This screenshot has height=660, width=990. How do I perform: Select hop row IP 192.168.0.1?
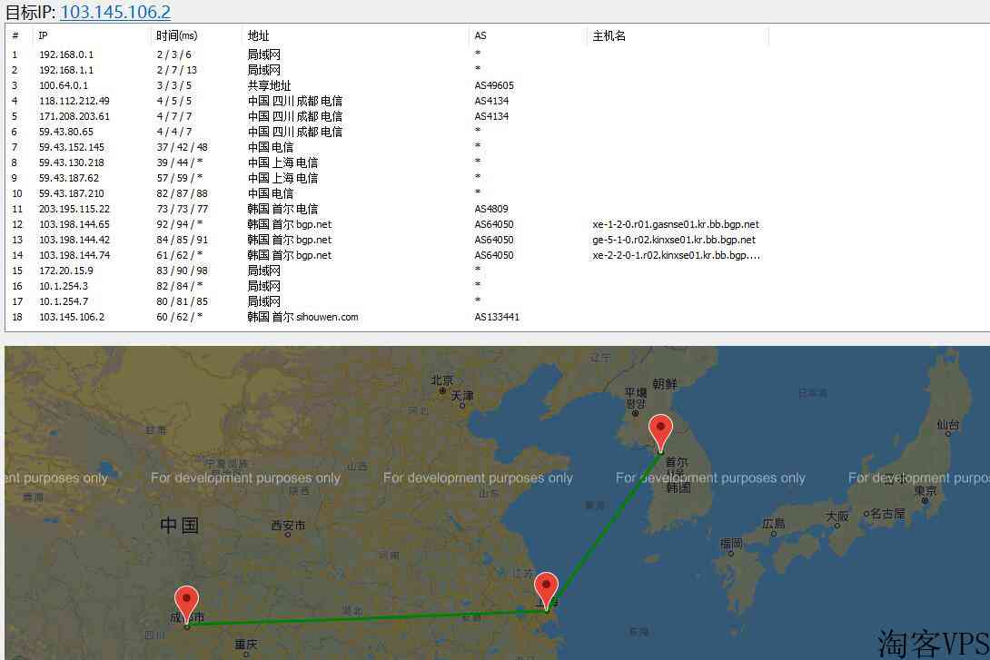[66, 54]
